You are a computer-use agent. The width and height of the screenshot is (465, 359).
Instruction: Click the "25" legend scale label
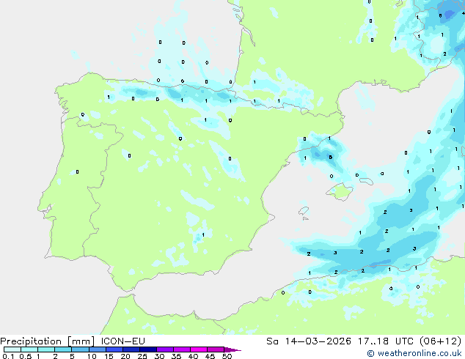(142, 356)
